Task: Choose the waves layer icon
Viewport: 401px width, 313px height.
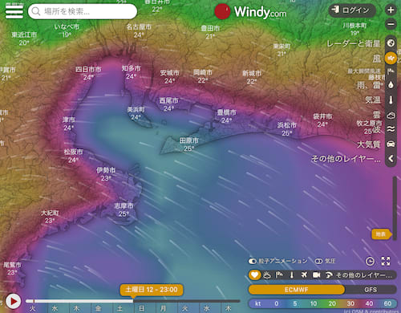Action: [391, 129]
